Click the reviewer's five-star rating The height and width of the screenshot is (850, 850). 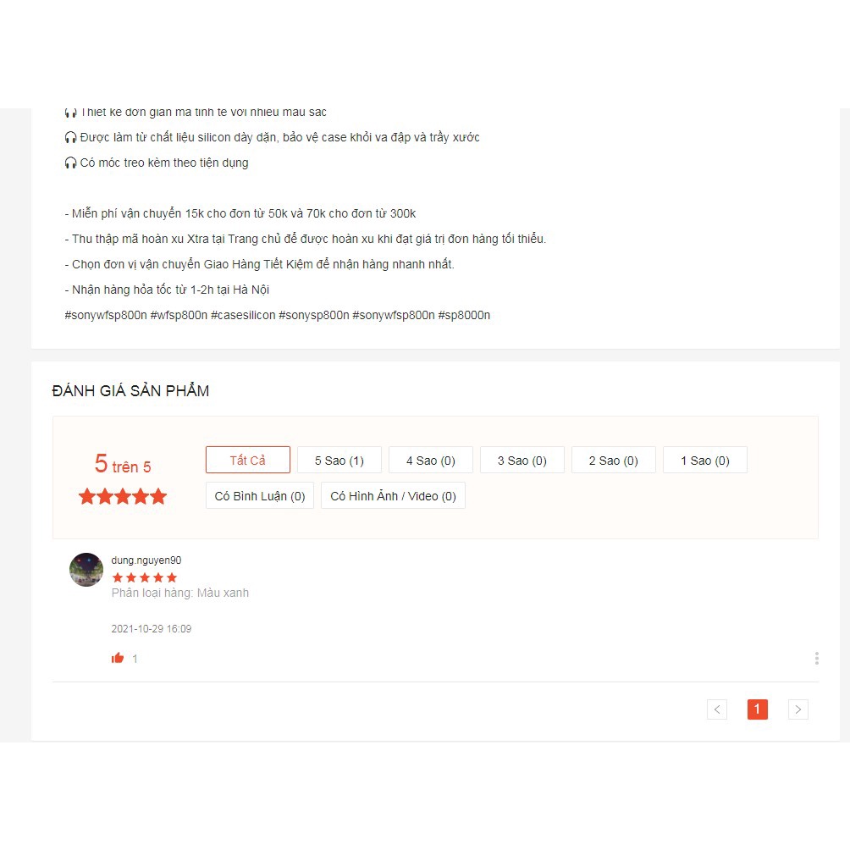coord(144,577)
